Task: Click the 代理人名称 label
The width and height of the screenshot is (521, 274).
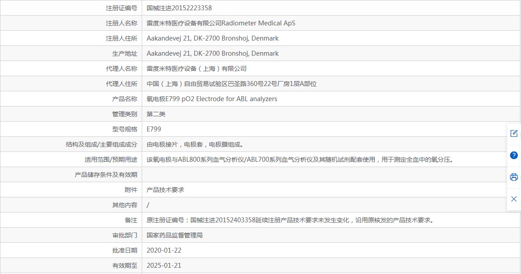Action: 122,69
